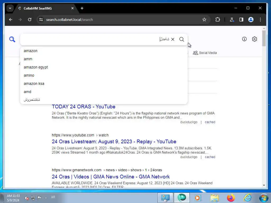
Task: Open the About info icon
Action: (244, 39)
